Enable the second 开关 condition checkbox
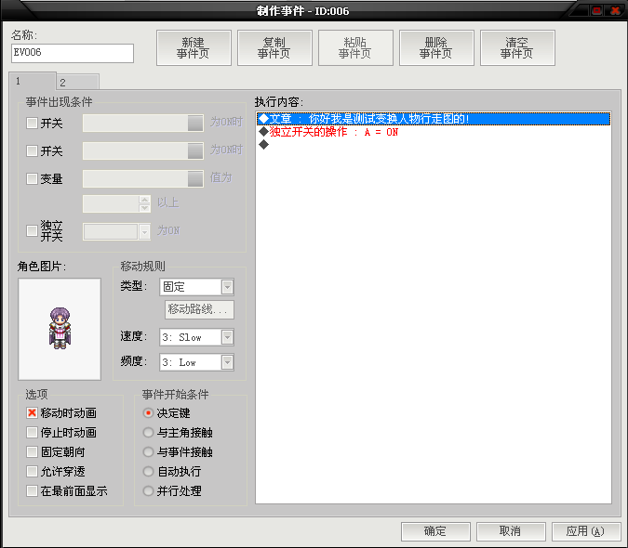 point(32,150)
